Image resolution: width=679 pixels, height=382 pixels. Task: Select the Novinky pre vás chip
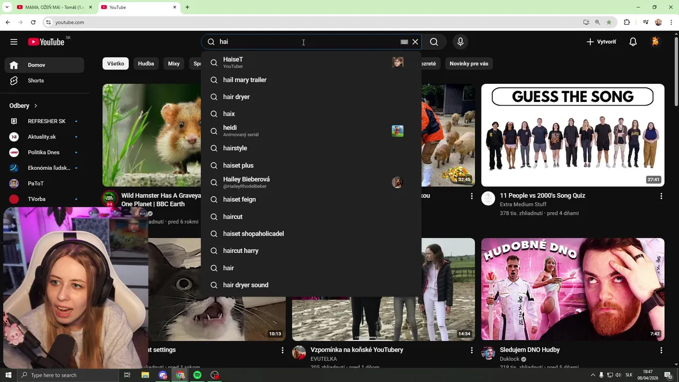(x=469, y=64)
